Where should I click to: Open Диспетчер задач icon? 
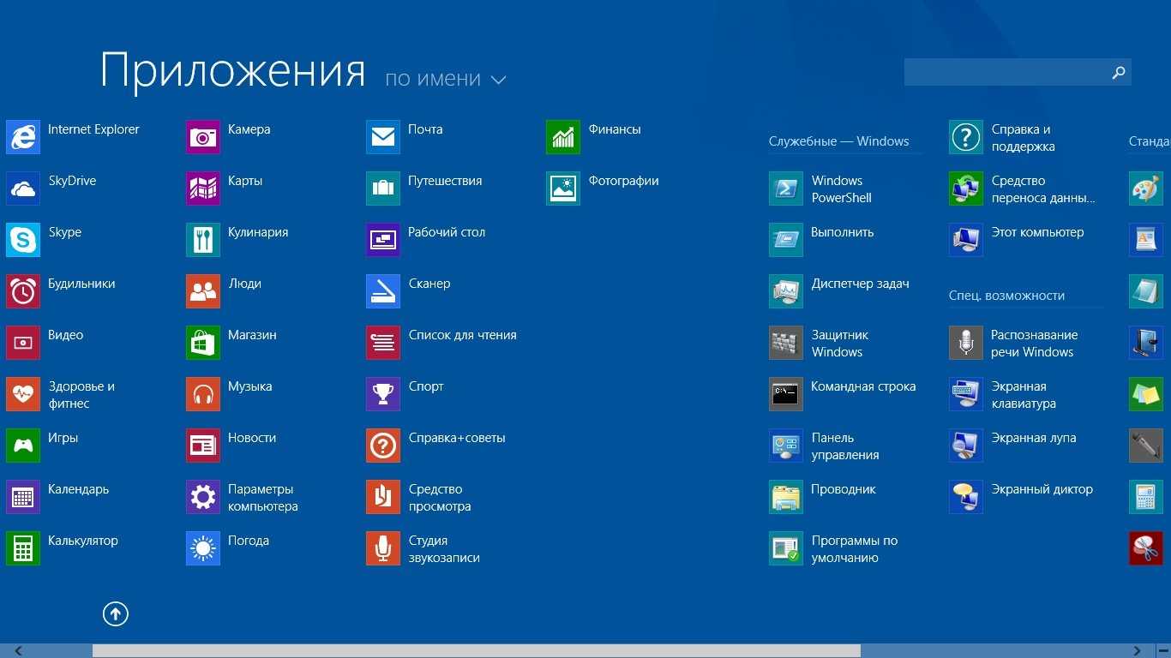click(786, 291)
